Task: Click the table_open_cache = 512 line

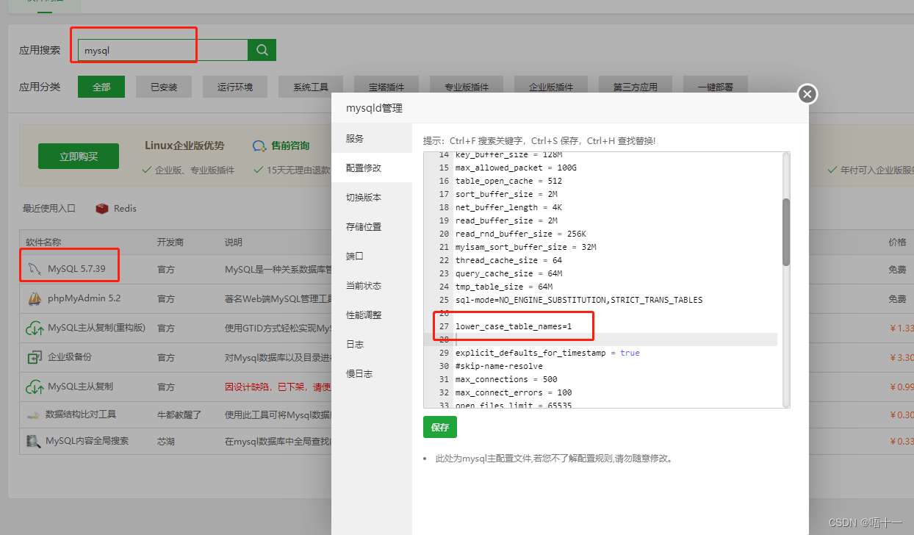Action: coord(508,181)
